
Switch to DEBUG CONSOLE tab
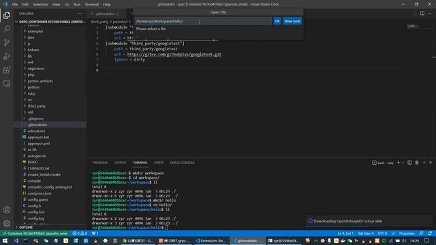pos(182,163)
